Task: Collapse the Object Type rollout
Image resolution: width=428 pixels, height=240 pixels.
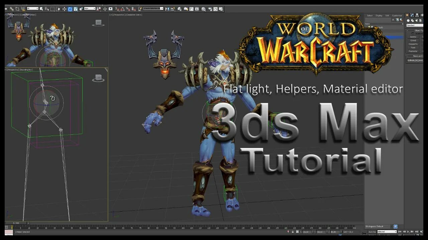Action: 407,31
